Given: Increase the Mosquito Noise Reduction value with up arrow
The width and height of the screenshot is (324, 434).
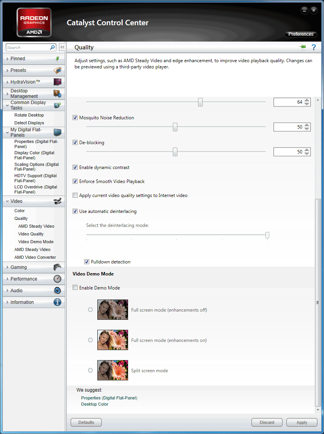Looking at the screenshot, I should (x=307, y=125).
